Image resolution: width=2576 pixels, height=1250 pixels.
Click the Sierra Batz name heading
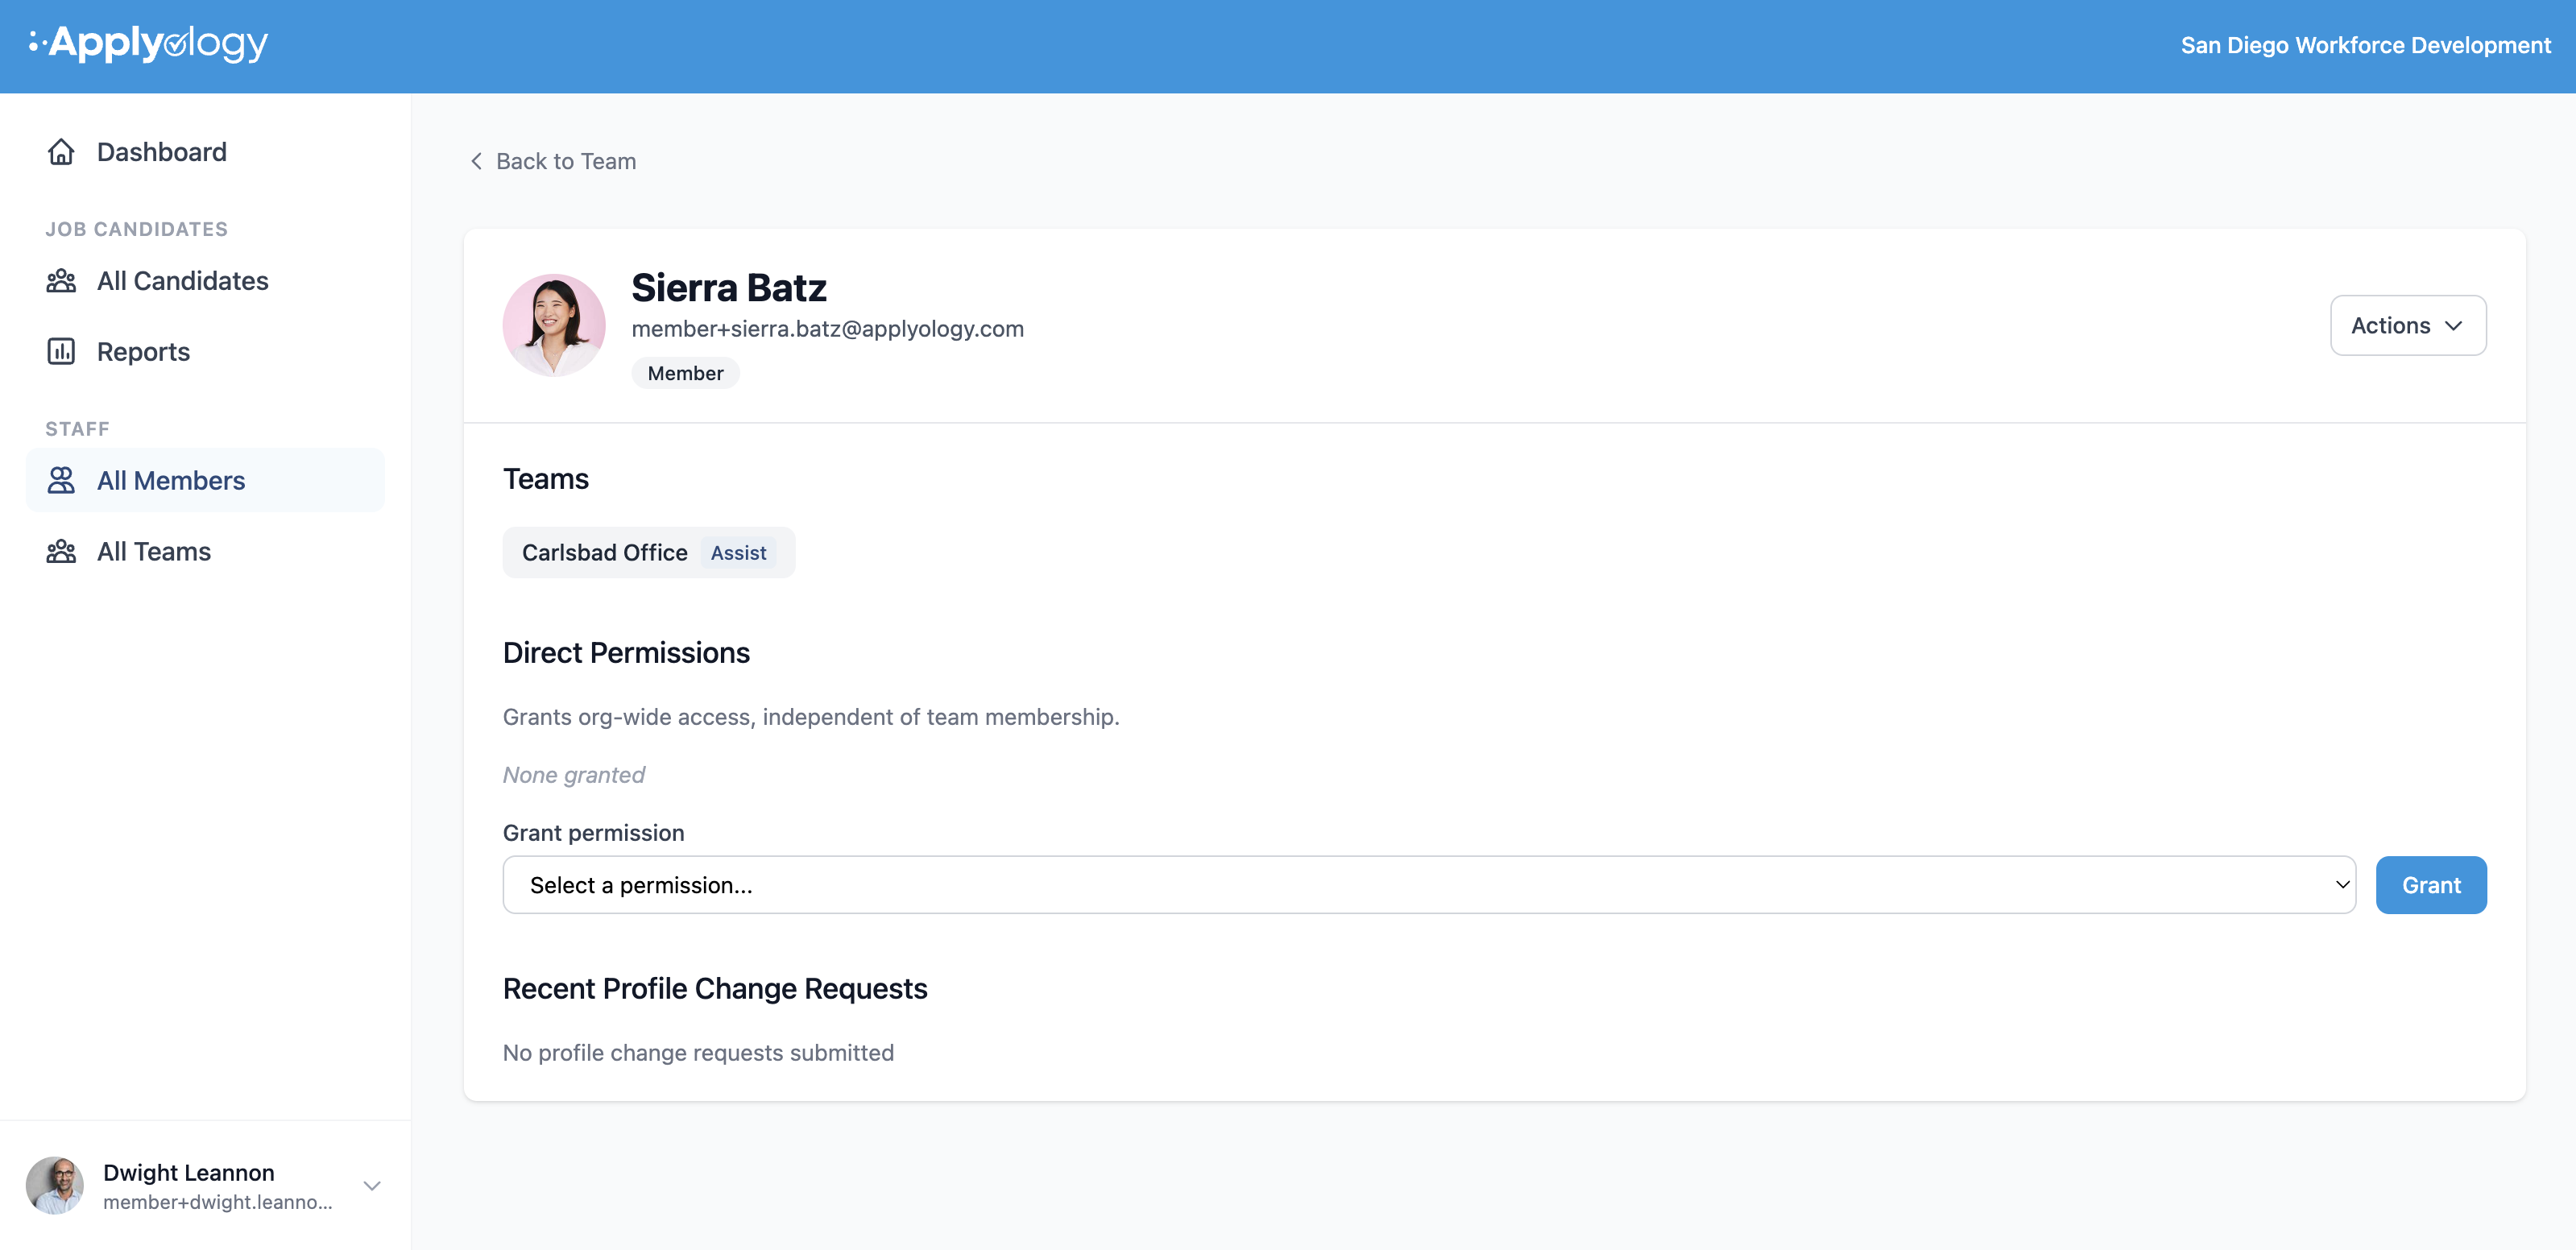pyautogui.click(x=729, y=288)
